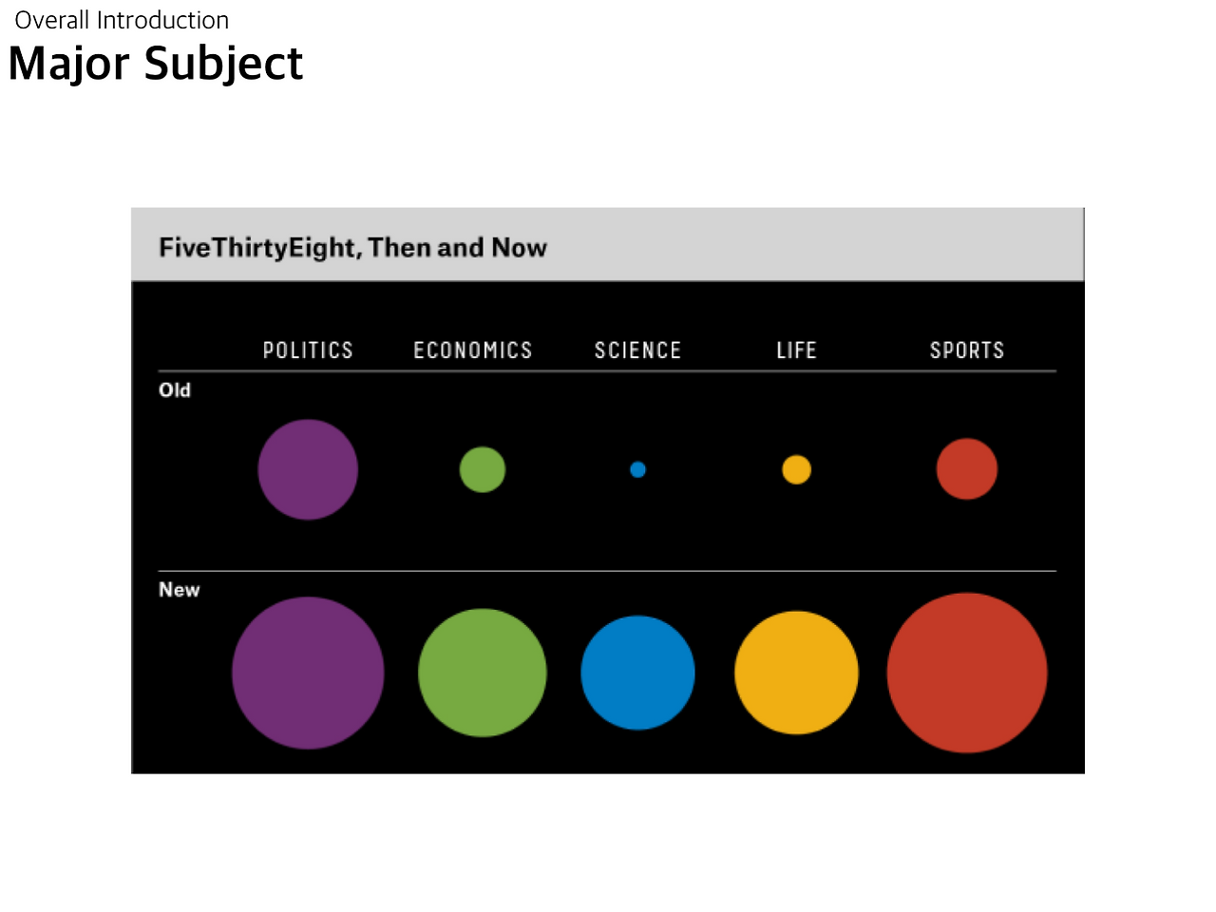
Task: Click the tiny blue Science dot
Action: click(x=638, y=469)
